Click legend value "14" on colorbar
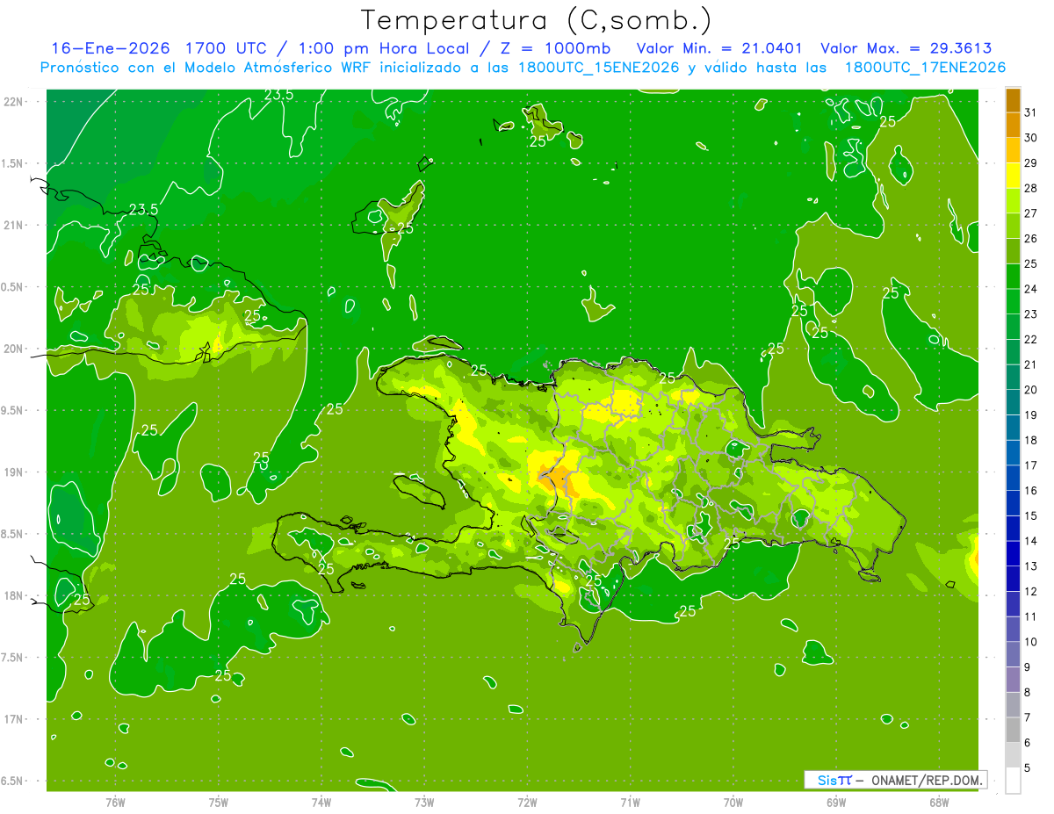Image resolution: width=1054 pixels, height=814 pixels. 1031,541
